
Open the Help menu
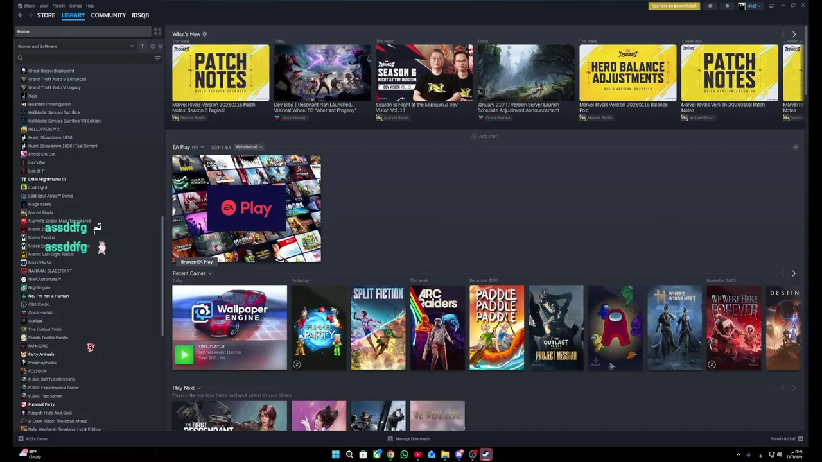[90, 6]
